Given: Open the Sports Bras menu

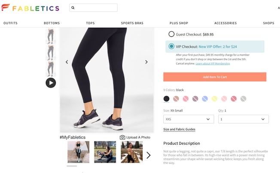Looking at the screenshot, I should pos(132,23).
